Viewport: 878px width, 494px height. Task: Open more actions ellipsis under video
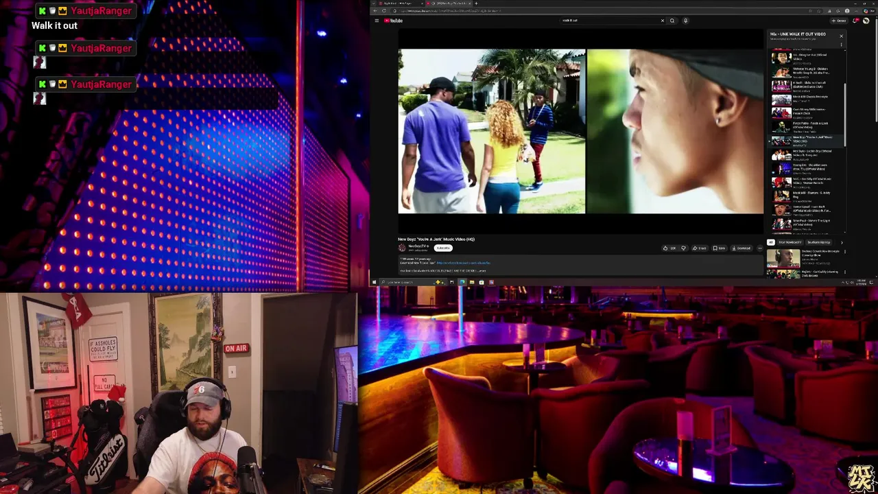(760, 248)
